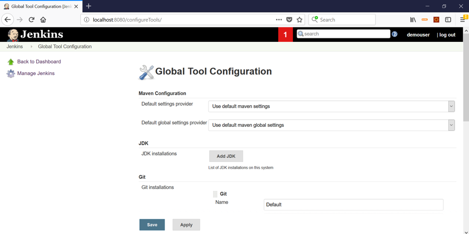Open the page actions three-dot menu
Viewport: 469px width, 234px height.
pyautogui.click(x=279, y=20)
